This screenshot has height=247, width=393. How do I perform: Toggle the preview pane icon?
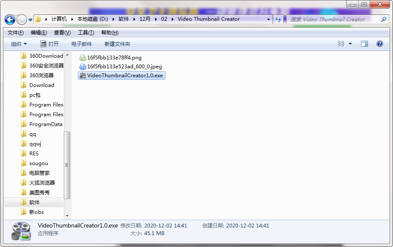[x=365, y=44]
